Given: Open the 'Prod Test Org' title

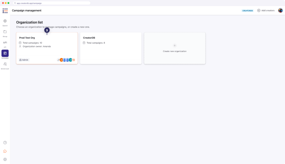Looking at the screenshot, I should click(x=27, y=38).
